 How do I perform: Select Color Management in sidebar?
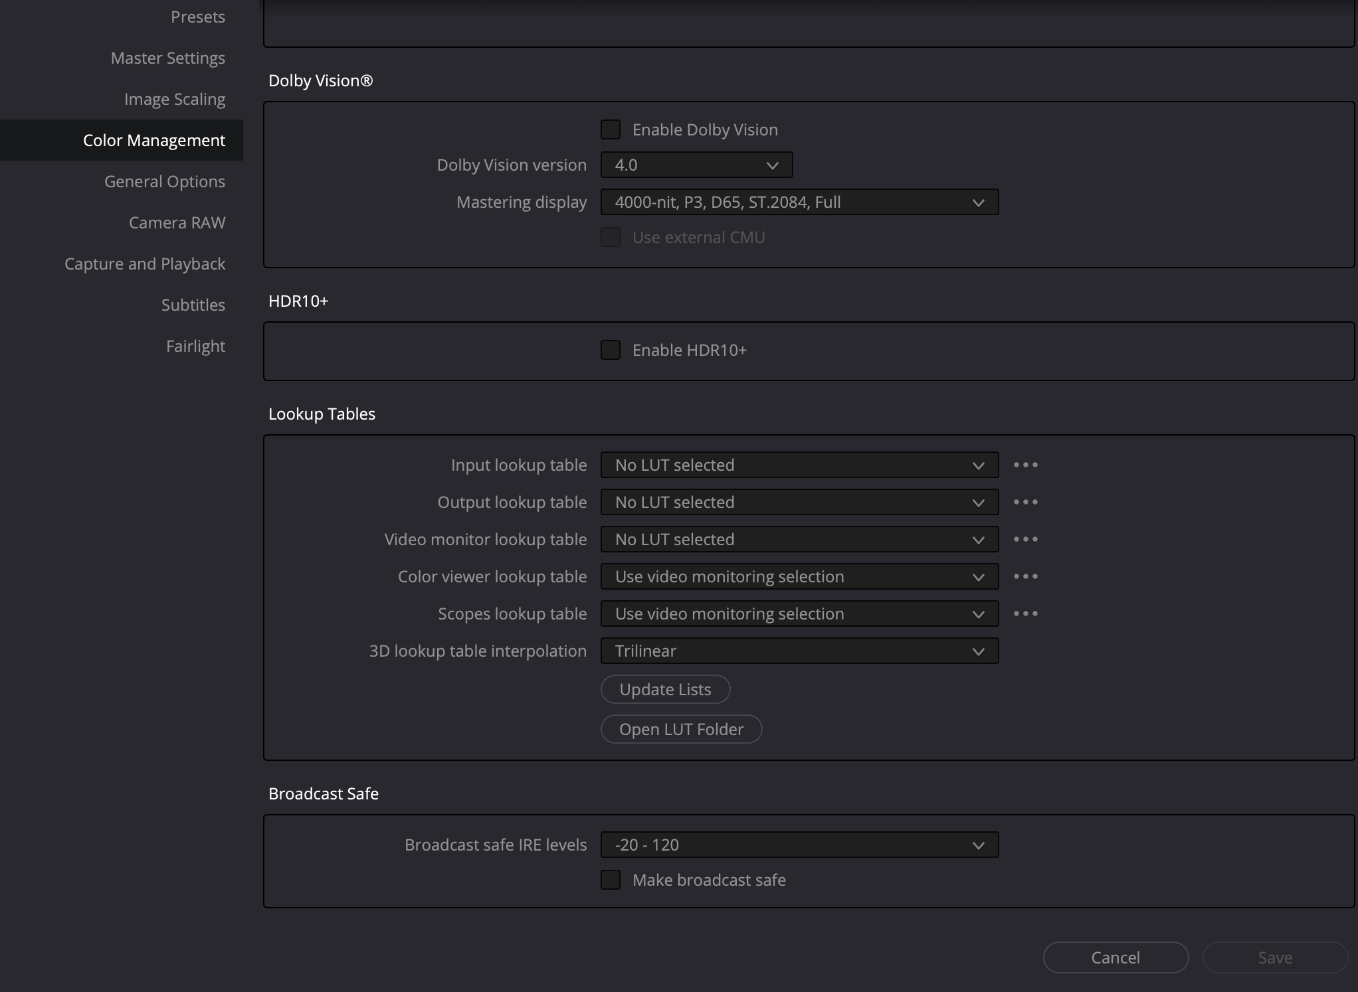tap(122, 140)
